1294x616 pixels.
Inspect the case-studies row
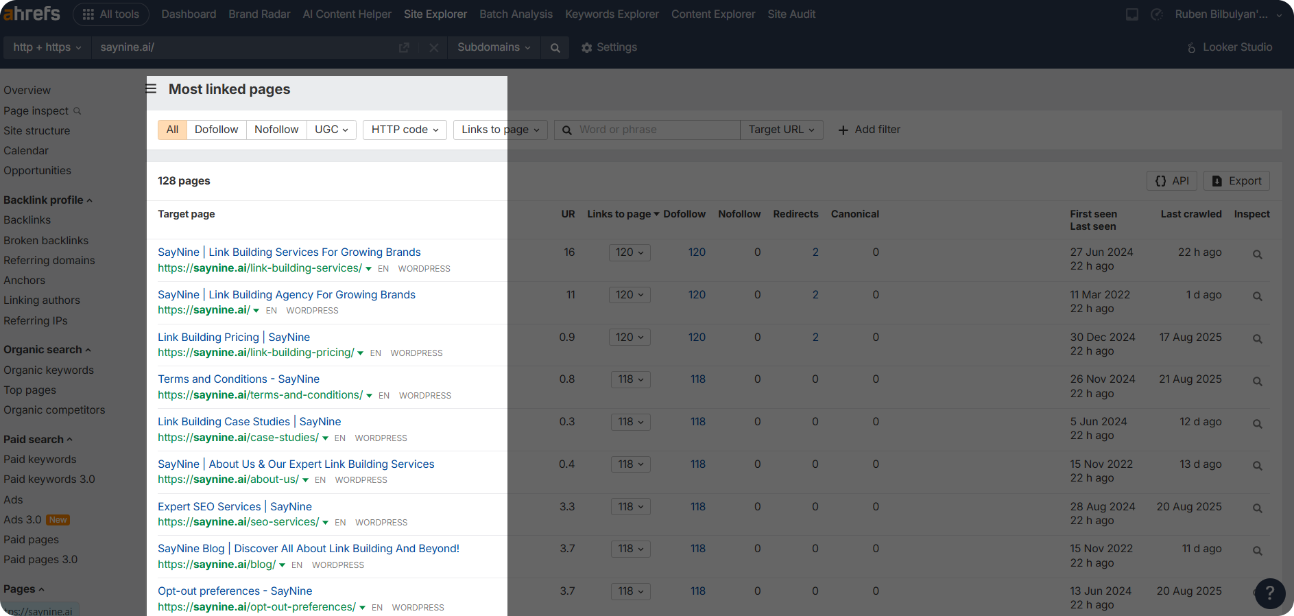pyautogui.click(x=1257, y=423)
